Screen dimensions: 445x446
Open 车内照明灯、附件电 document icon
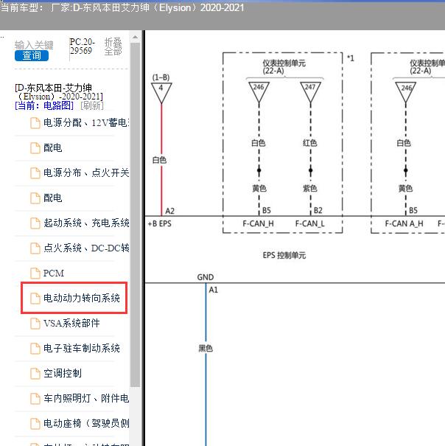coord(35,398)
